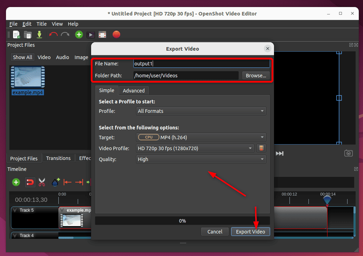Float the Timeline dock panel icon
Screen dimensions: 363x256
pyautogui.click(x=356, y=169)
